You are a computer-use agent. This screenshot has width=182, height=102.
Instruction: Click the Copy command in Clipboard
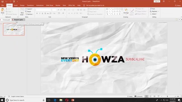(9, 12)
